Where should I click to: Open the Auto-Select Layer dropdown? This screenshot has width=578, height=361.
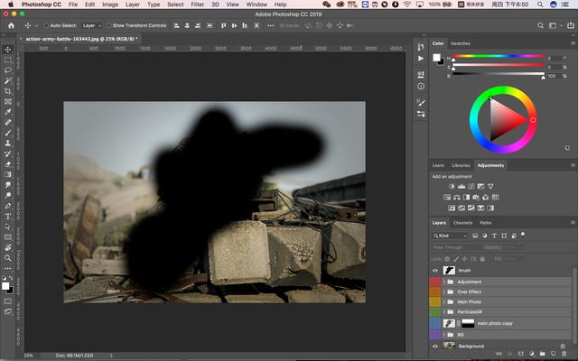click(91, 25)
